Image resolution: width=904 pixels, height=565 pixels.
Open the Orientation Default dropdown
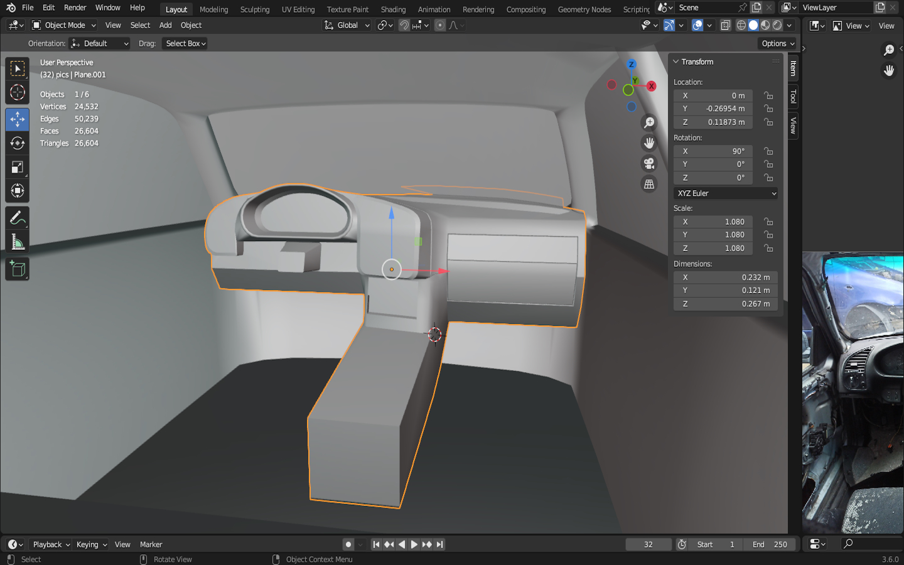pos(100,43)
